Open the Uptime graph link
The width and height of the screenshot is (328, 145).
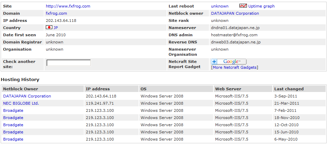coord(261,6)
